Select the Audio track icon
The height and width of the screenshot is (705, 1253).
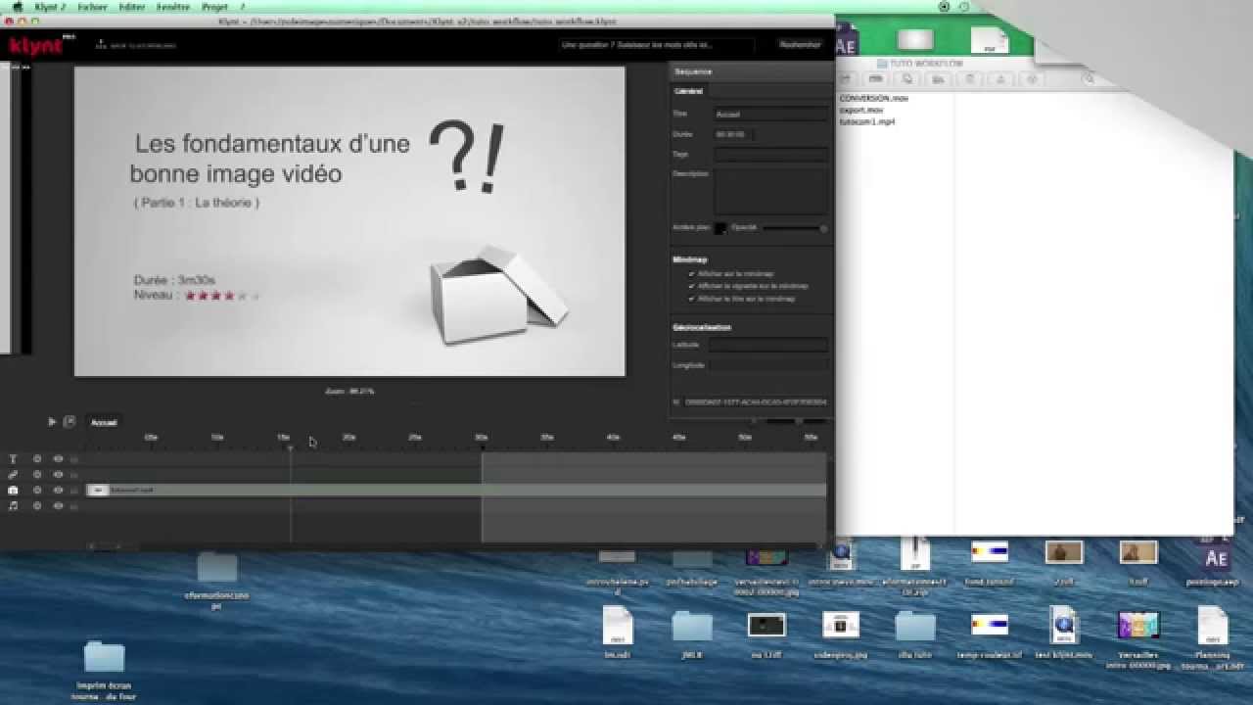(x=13, y=505)
